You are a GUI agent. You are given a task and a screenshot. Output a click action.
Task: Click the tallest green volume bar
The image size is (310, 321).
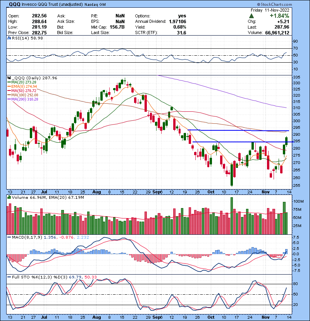[232, 216]
